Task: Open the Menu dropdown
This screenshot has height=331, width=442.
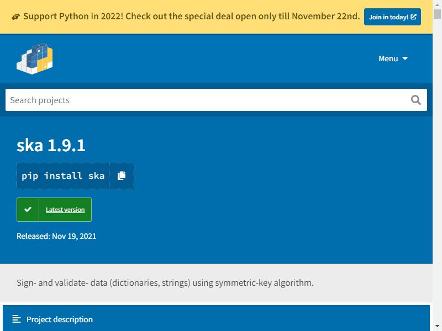Action: coord(393,58)
